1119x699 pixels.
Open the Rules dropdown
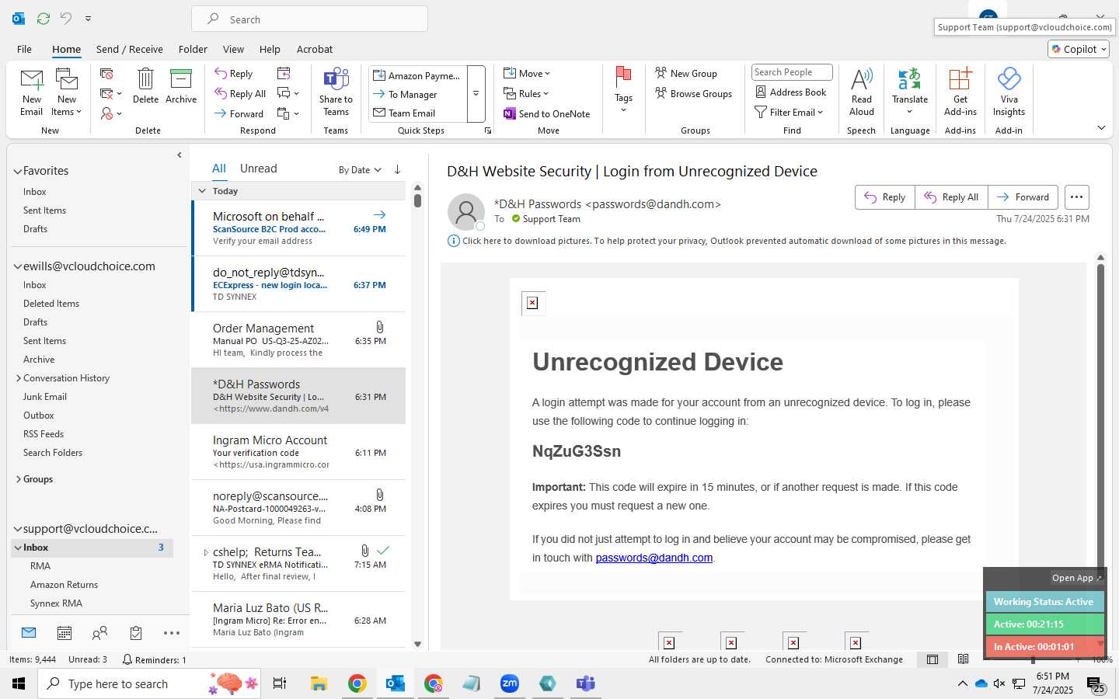click(526, 93)
